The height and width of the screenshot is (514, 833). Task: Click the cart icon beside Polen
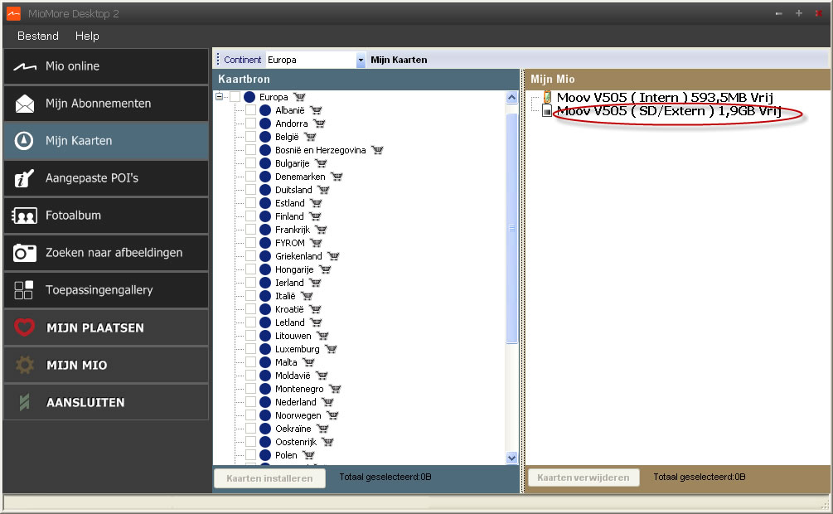pos(308,455)
